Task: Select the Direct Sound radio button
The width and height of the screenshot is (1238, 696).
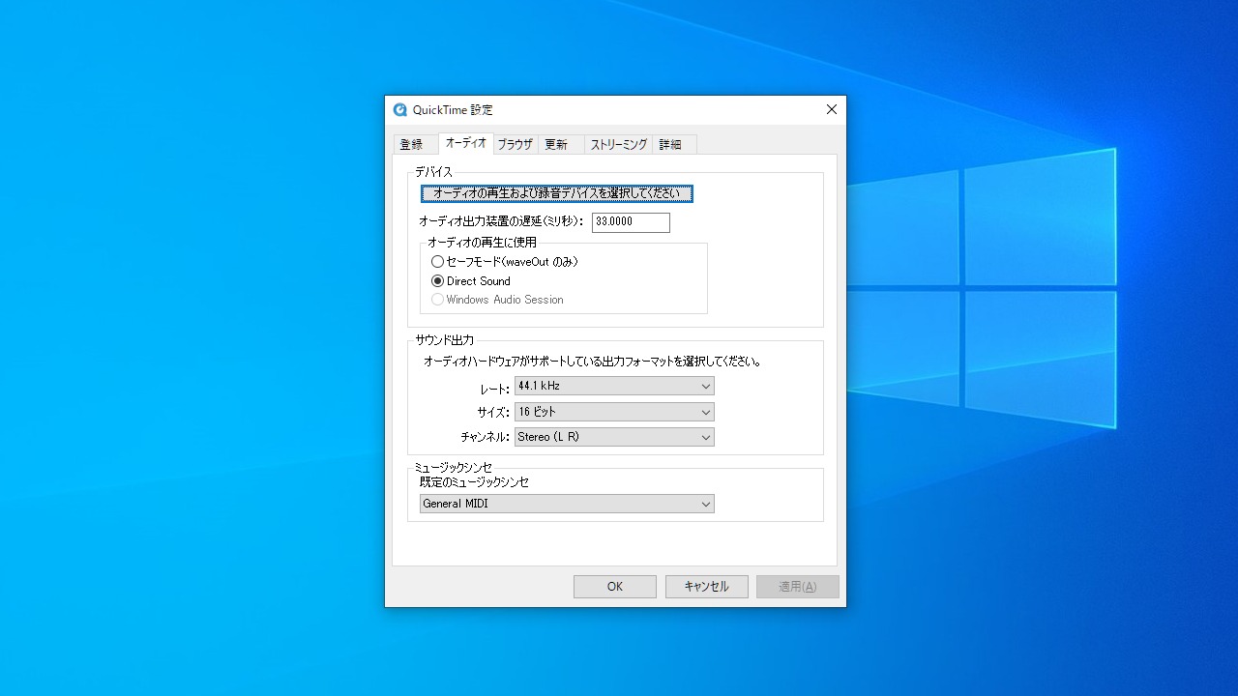Action: [x=471, y=281]
